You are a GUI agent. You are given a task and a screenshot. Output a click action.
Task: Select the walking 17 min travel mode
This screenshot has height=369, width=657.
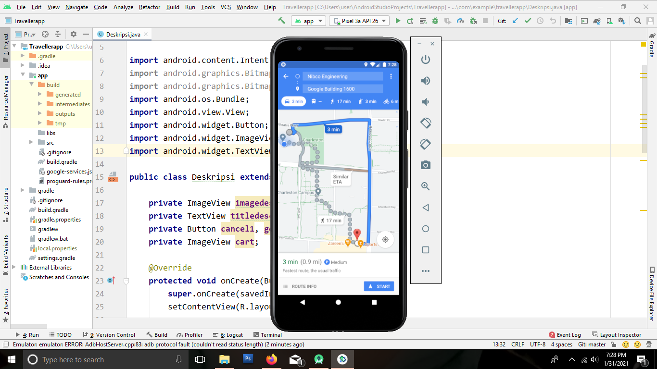(x=340, y=101)
